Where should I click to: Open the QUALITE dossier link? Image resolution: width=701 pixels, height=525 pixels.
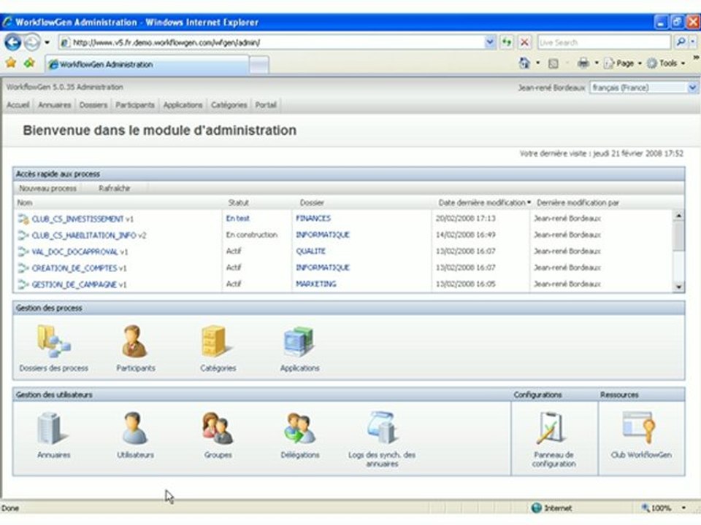click(310, 251)
